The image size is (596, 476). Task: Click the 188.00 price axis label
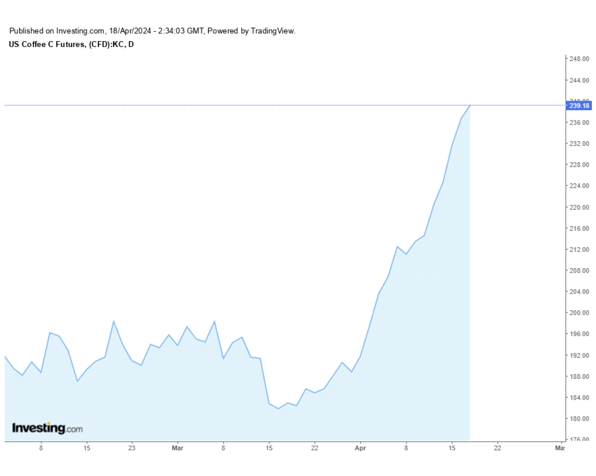(579, 376)
